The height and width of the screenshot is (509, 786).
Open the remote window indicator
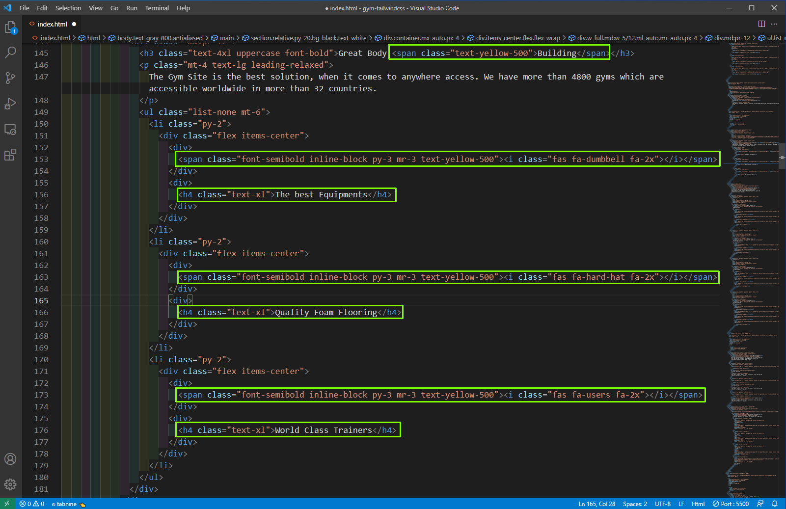pos(7,504)
